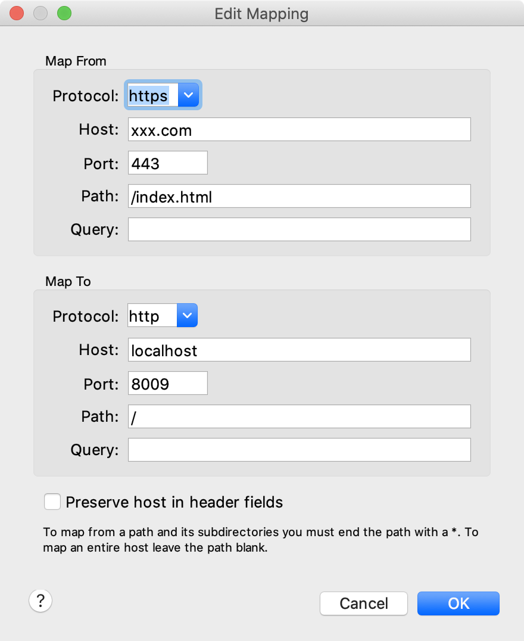Click the Map From Port field 443

click(167, 163)
